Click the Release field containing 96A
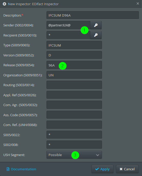The height and width of the screenshot is (176, 142). click(74, 65)
